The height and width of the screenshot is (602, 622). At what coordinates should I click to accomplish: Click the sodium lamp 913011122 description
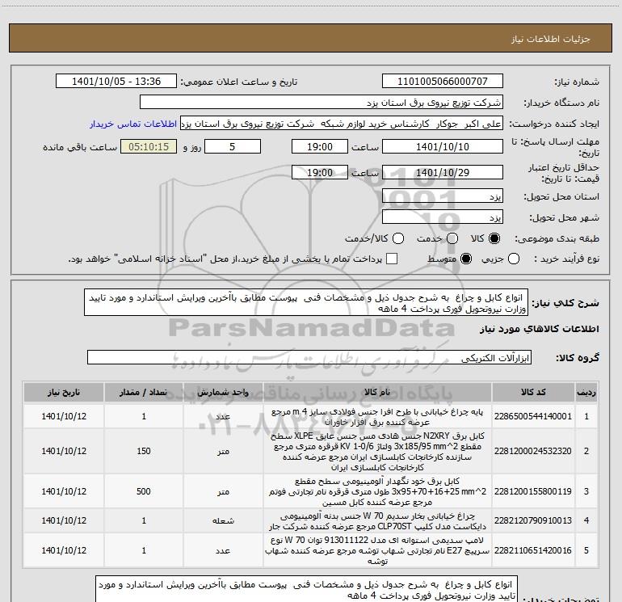click(x=377, y=551)
